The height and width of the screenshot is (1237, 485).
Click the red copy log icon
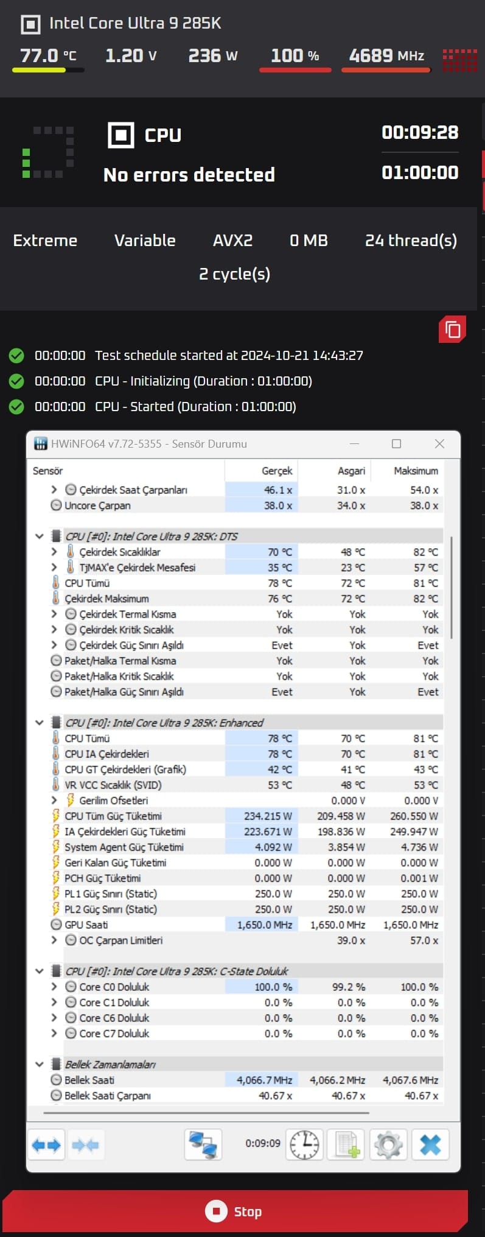452,330
